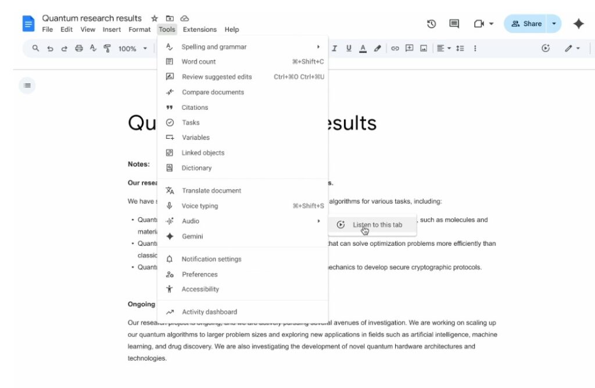Click the undo arrow
Viewport: 595px width, 388px height.
[x=50, y=49]
